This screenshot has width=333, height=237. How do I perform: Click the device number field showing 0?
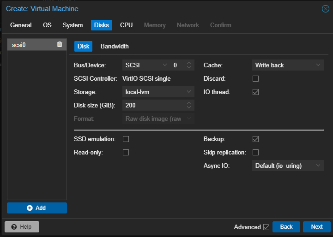coord(178,65)
